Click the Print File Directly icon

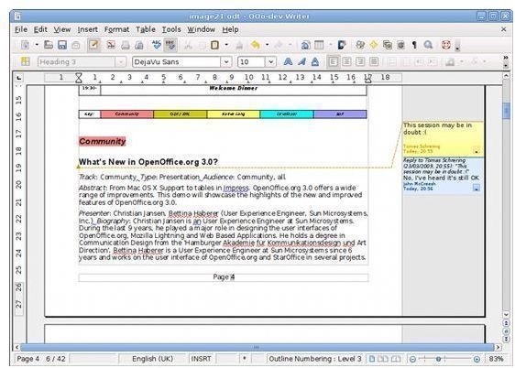[x=126, y=45]
